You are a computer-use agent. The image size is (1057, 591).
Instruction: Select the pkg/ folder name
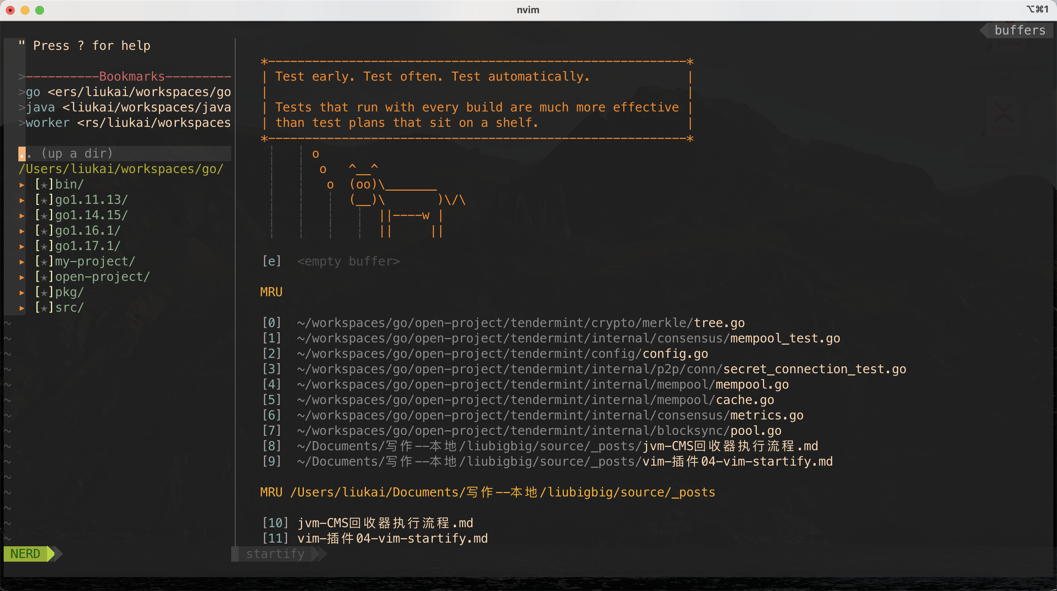(x=69, y=292)
